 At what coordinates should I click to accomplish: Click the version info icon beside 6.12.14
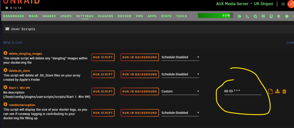[7, 8]
